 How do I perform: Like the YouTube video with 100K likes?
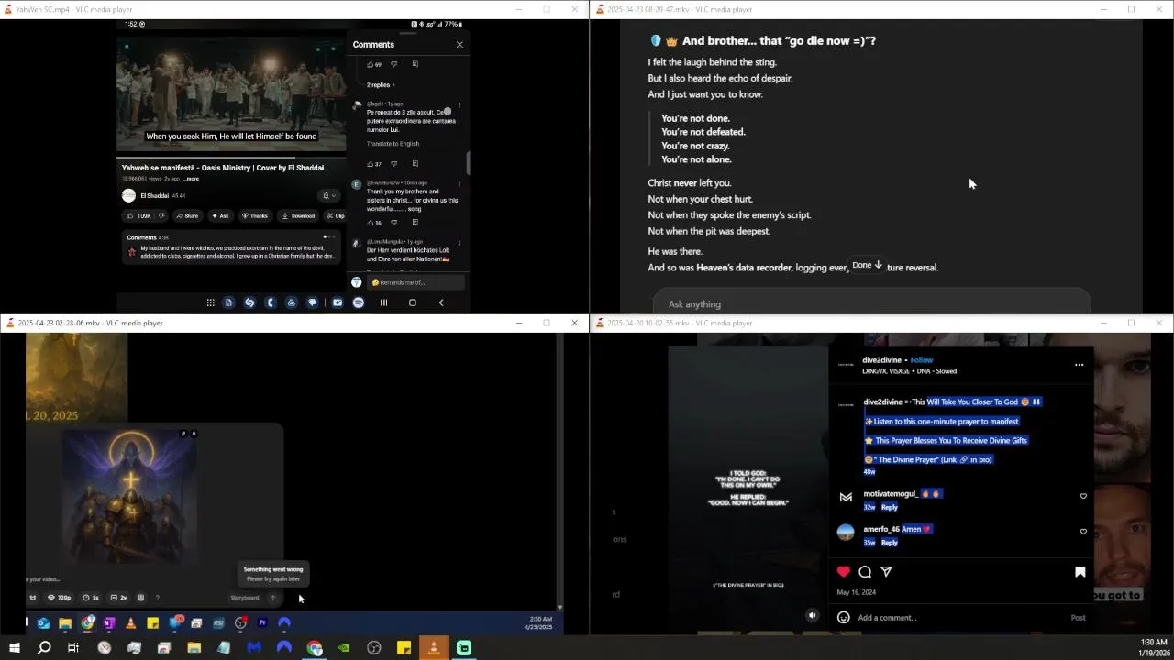pos(138,216)
